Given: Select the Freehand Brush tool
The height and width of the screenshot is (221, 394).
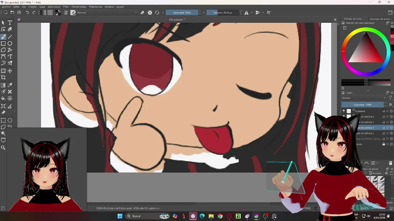Looking at the screenshot, I should 3,37.
